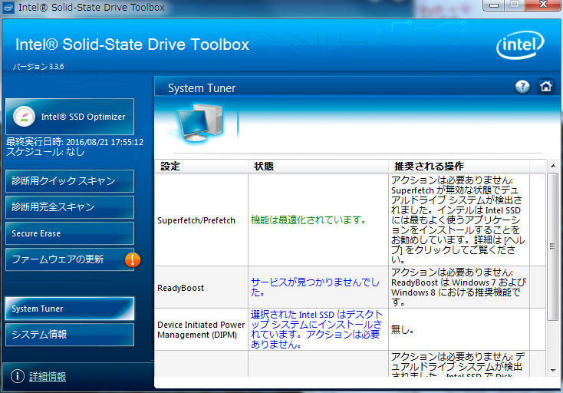
Task: Click the ReadyBoost recommended action text
Action: click(459, 287)
